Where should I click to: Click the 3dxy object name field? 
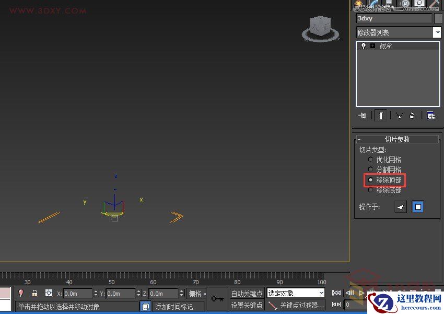click(x=392, y=18)
